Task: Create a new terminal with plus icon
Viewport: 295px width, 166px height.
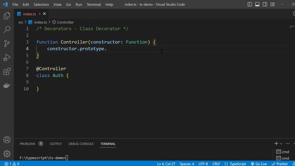Action: coord(276,143)
